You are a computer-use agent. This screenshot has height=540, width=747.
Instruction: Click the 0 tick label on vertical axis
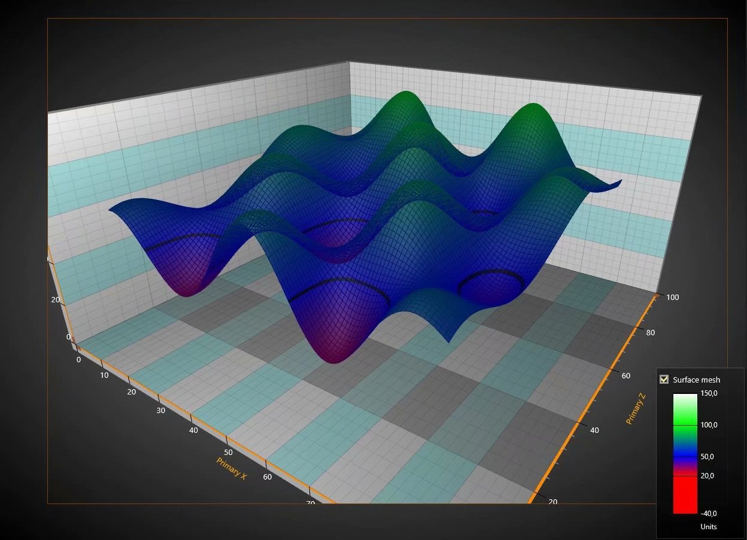point(68,337)
